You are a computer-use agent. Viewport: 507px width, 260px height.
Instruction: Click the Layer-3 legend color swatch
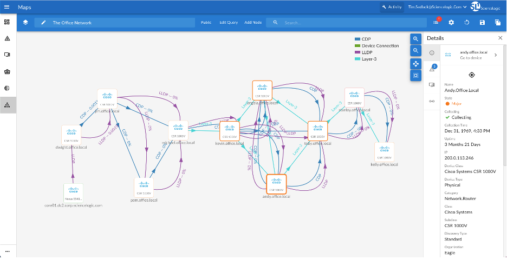click(357, 59)
